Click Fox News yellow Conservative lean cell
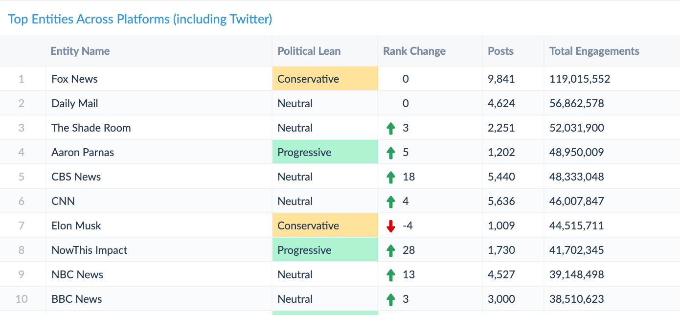Image resolution: width=680 pixels, height=315 pixels. click(x=325, y=79)
